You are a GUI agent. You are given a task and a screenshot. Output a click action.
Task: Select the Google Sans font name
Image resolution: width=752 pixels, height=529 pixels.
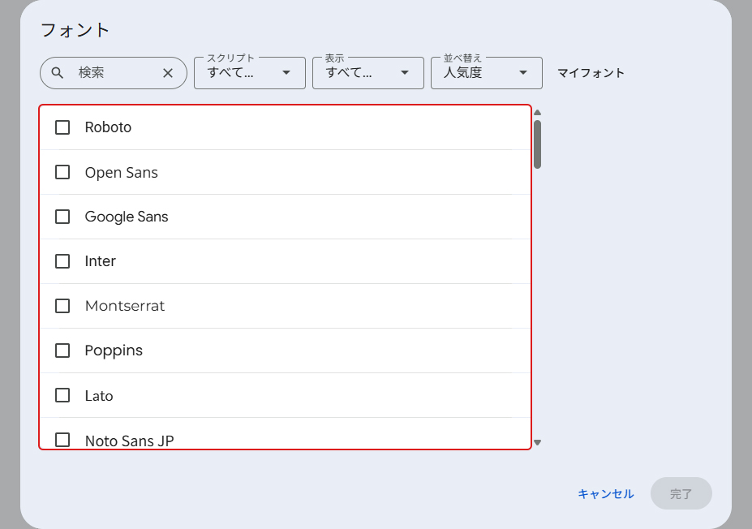[x=127, y=217]
